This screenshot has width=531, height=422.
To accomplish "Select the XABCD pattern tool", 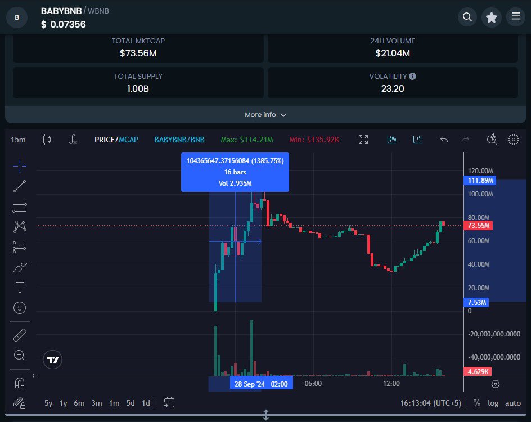I will point(20,227).
